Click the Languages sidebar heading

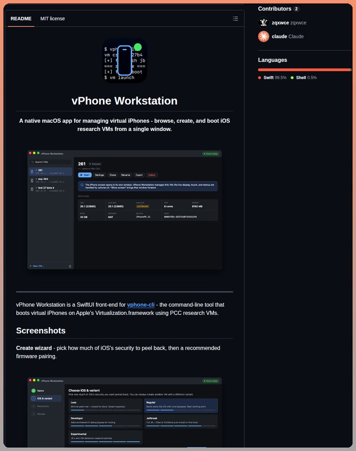(x=273, y=60)
